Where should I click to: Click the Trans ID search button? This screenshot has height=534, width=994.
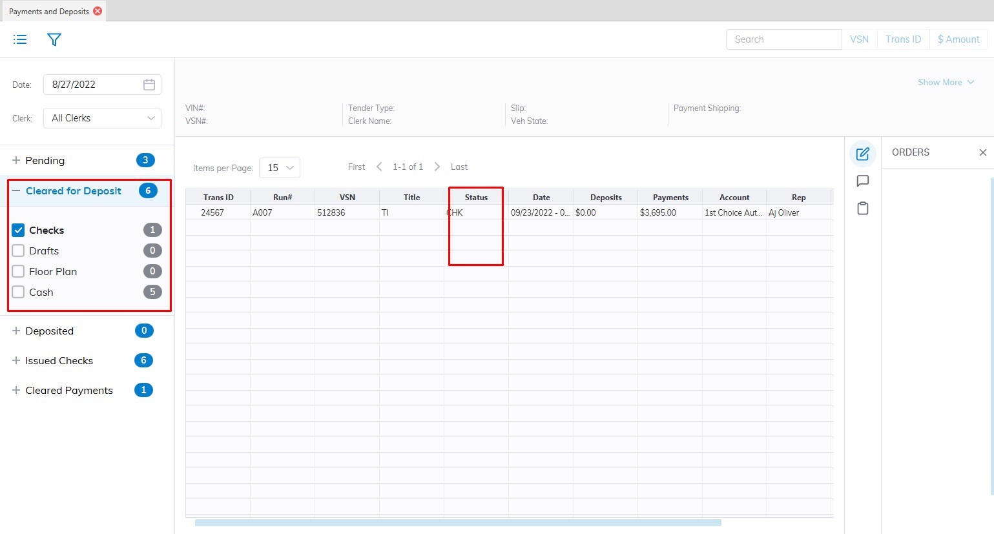(x=903, y=39)
